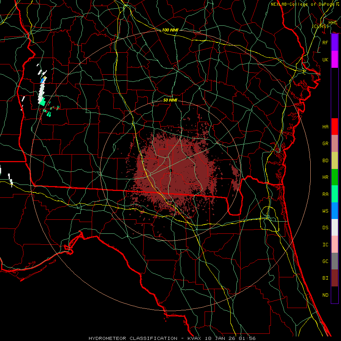
Task: Click the HR green legend swatch
Action: click(x=335, y=177)
